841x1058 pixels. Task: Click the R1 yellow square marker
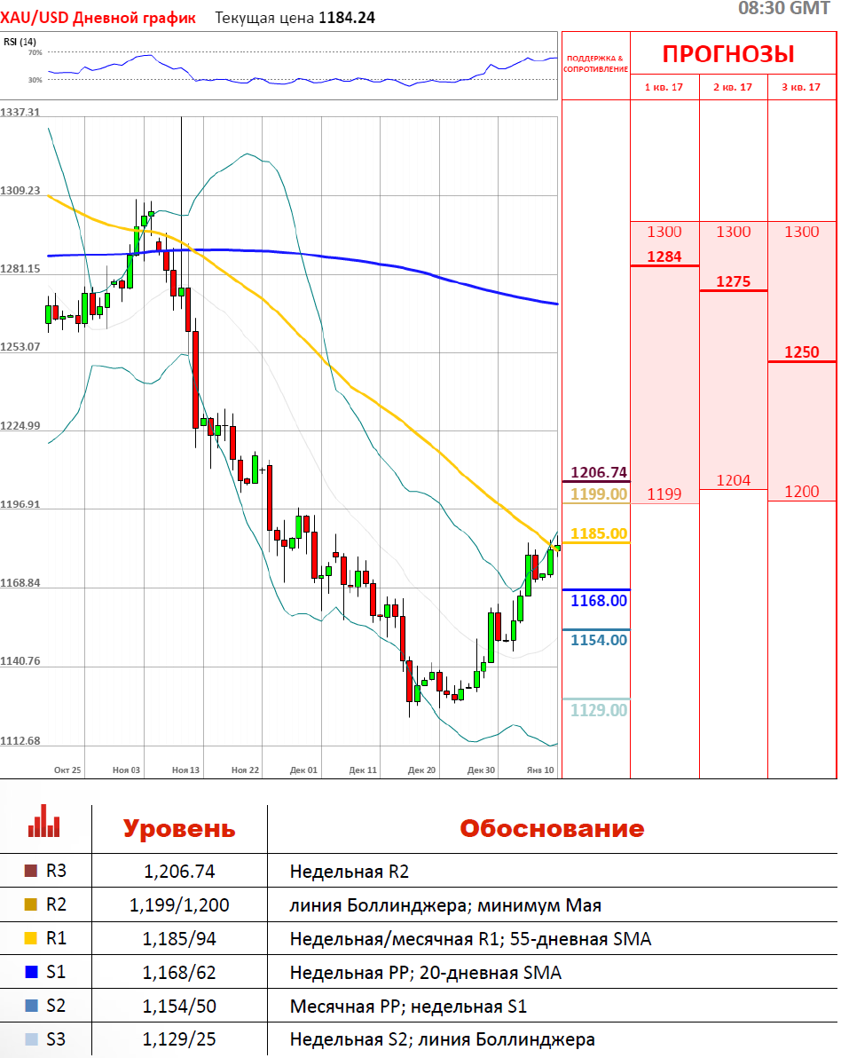pyautogui.click(x=32, y=939)
